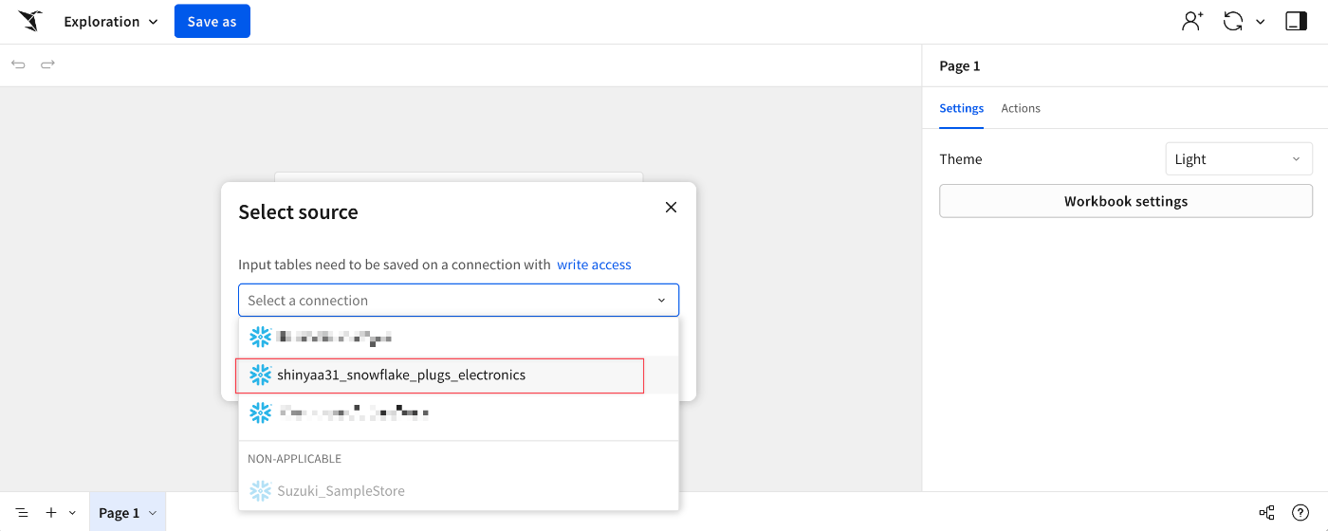This screenshot has height=531, width=1328.
Task: Click the Select source heading
Action: click(298, 212)
